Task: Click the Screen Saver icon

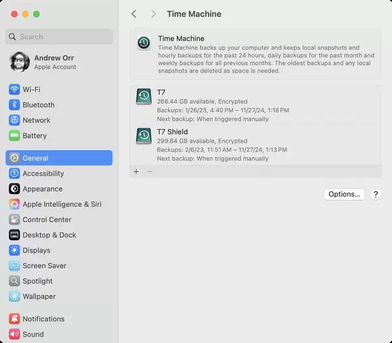Action: pos(14,266)
